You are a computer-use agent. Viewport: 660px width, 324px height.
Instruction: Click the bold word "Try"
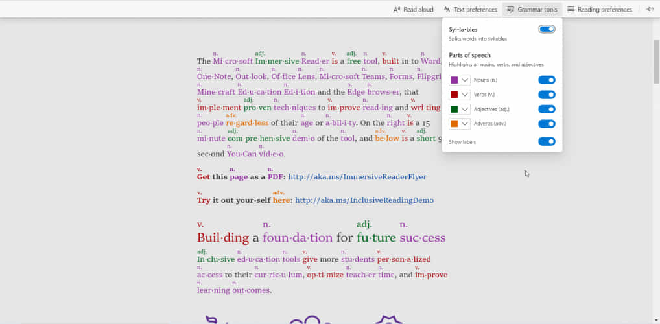pyautogui.click(x=204, y=200)
